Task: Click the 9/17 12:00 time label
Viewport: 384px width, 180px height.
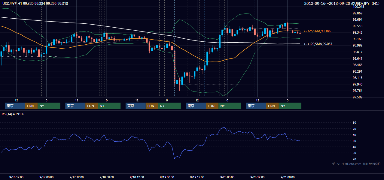Action: click(x=77, y=177)
